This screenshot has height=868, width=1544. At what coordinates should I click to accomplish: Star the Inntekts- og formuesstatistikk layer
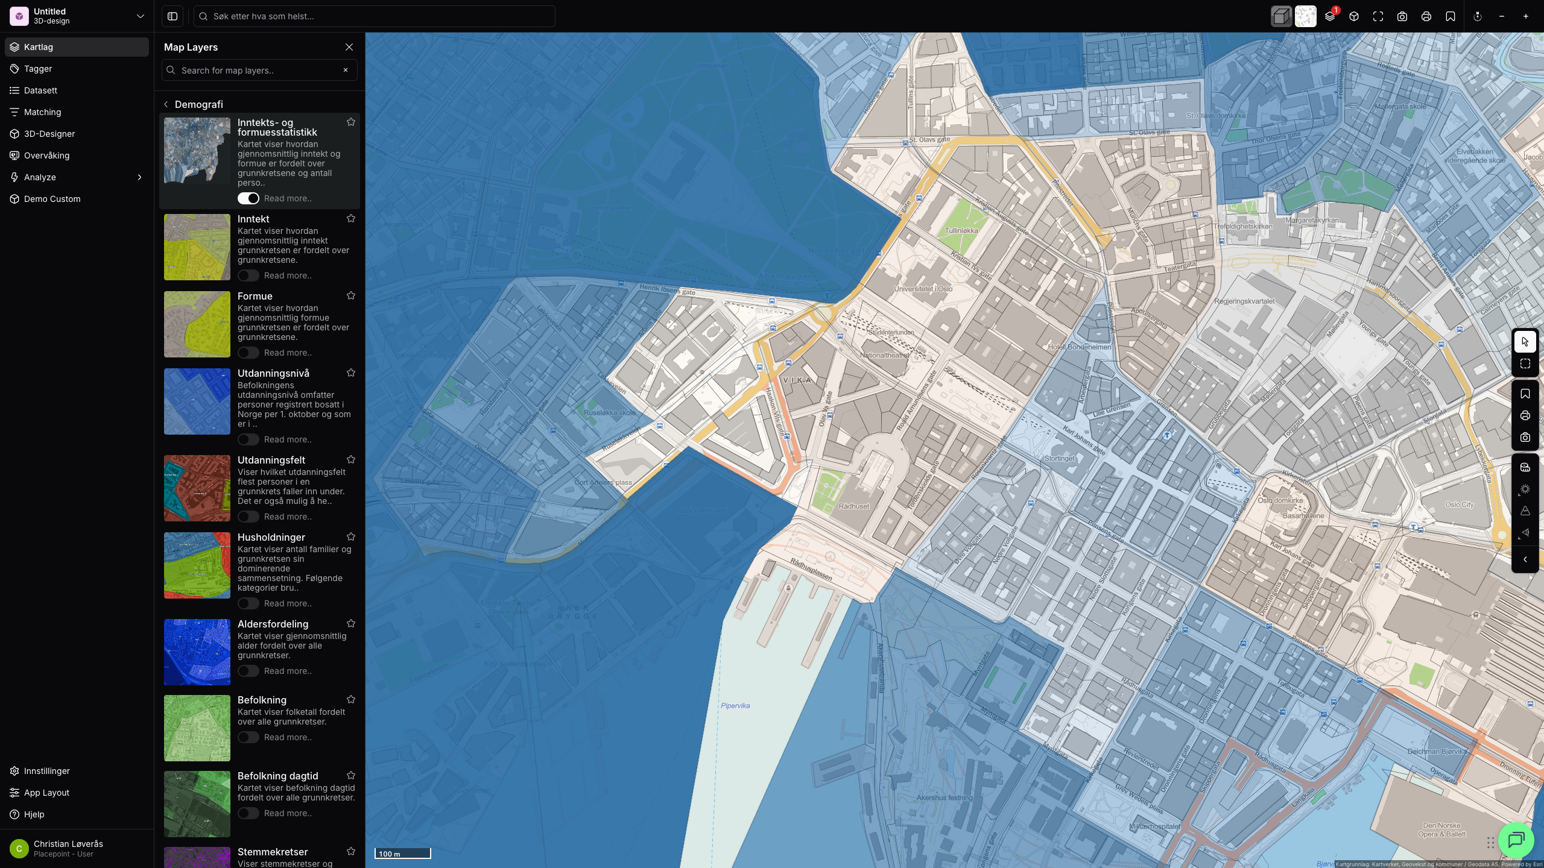pyautogui.click(x=351, y=122)
